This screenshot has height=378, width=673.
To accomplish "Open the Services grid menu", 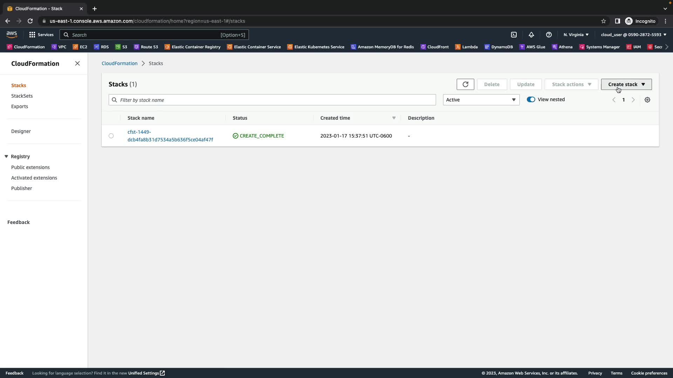I will 41,35.
